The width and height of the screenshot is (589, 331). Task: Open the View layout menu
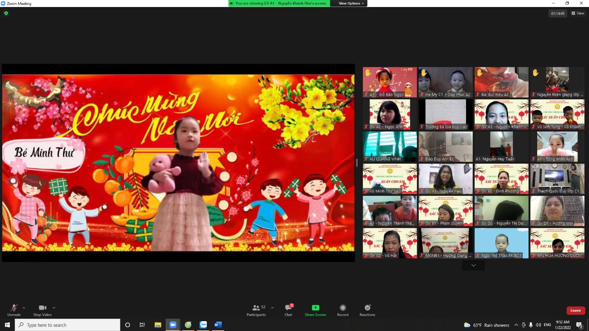click(578, 13)
